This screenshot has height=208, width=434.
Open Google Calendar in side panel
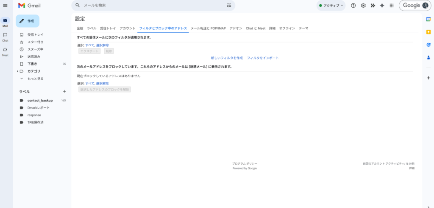point(428,19)
